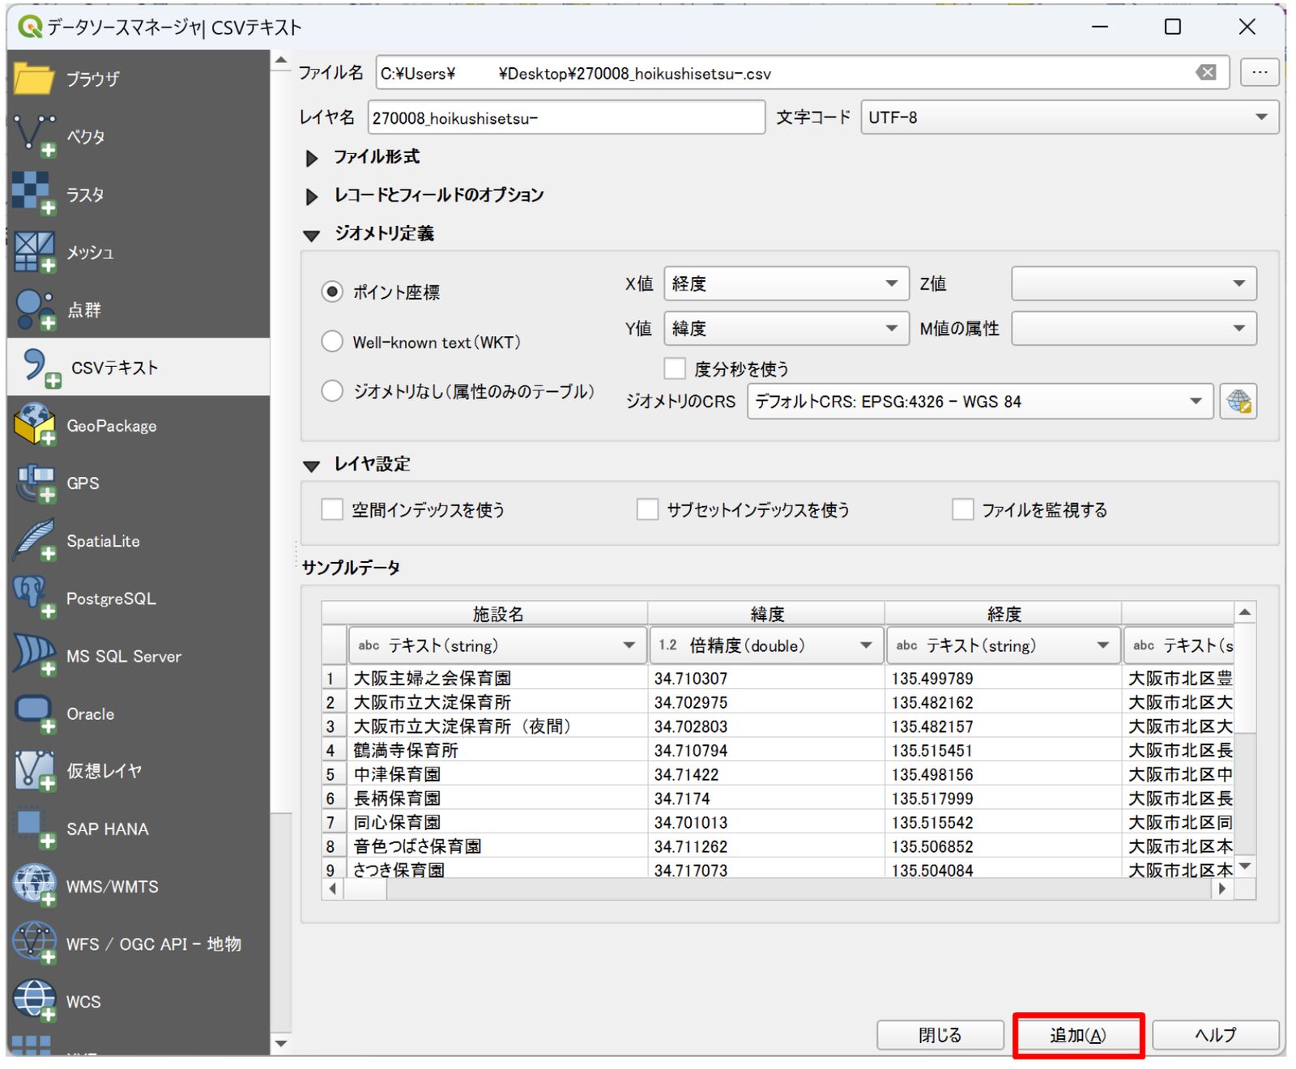This screenshot has width=1296, height=1069.
Task: Open the Browser (ブラウザ) folder icon
Action: point(34,79)
